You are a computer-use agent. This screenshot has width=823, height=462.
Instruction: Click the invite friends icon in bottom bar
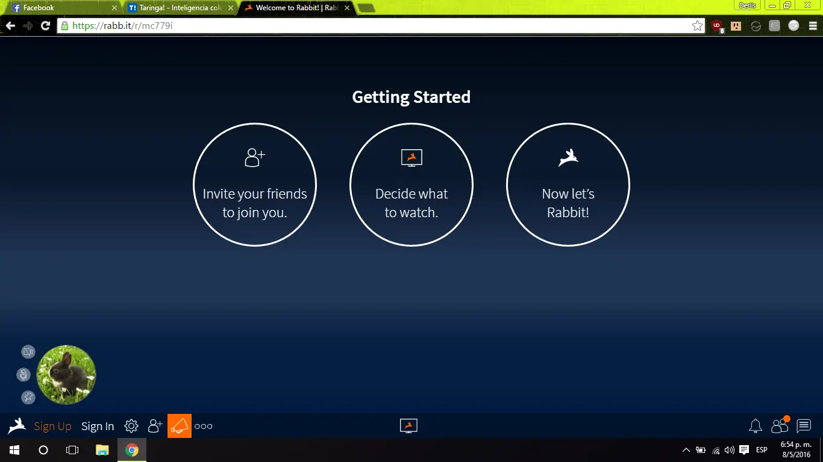coord(155,426)
